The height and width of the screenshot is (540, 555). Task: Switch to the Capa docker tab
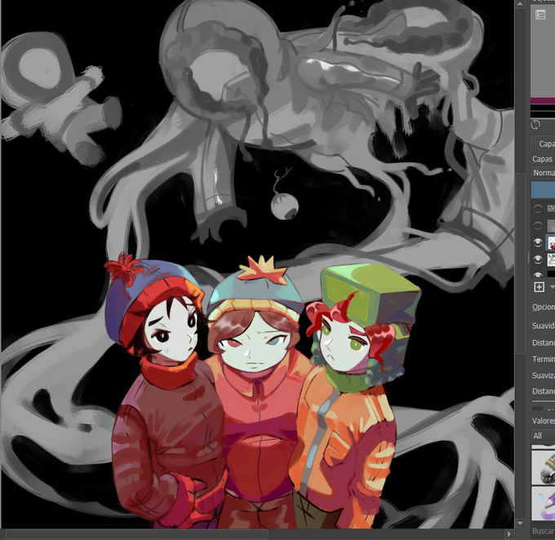[x=544, y=144]
